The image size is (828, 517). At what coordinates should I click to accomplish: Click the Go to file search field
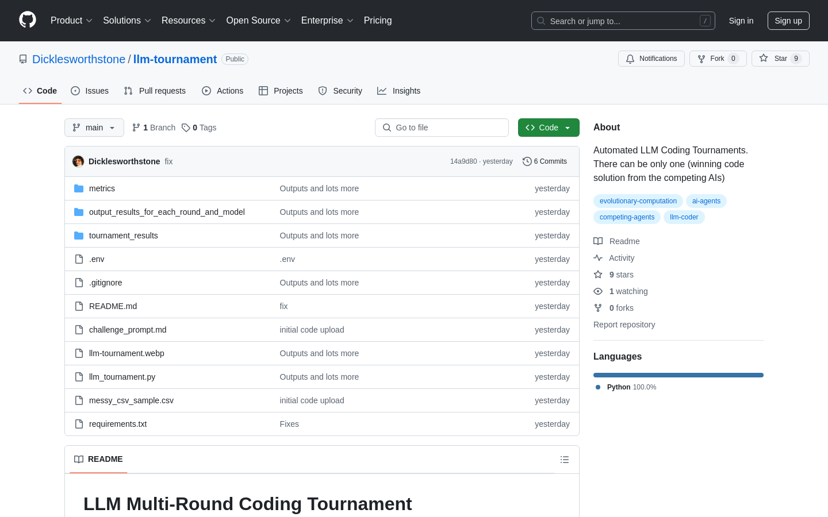click(442, 128)
